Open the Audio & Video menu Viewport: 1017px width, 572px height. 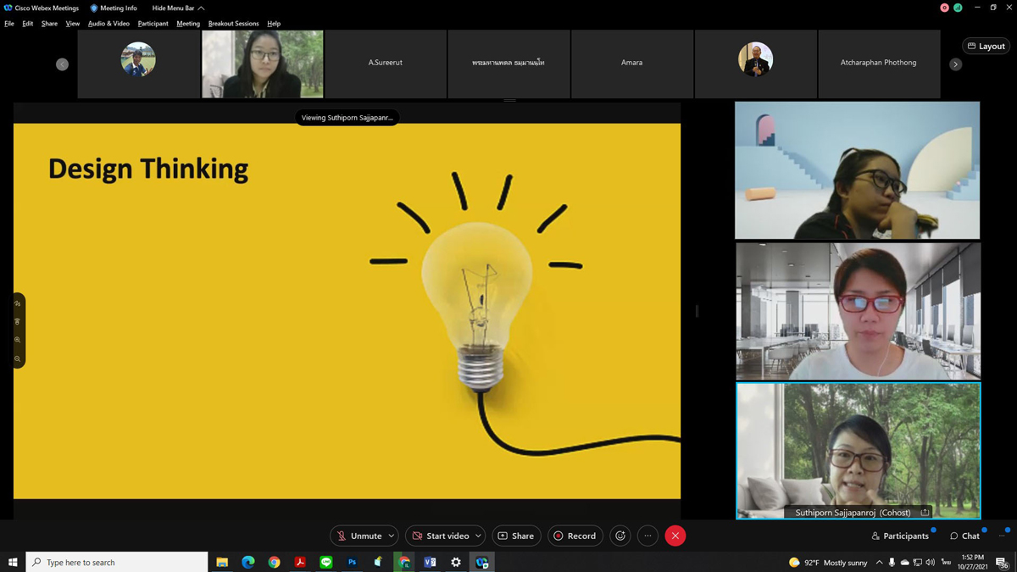(108, 24)
